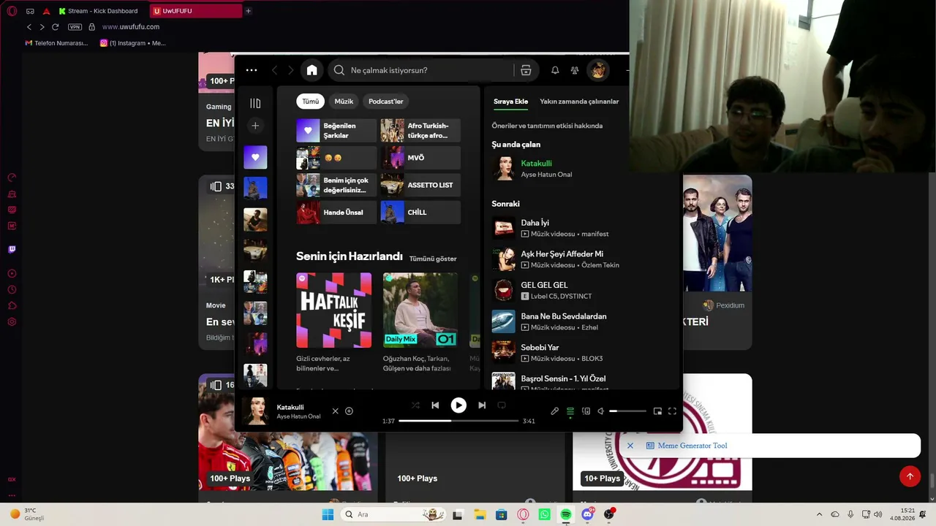This screenshot has height=526, width=936.
Task: Open the Hande Ünsal shortcut
Action: [336, 213]
